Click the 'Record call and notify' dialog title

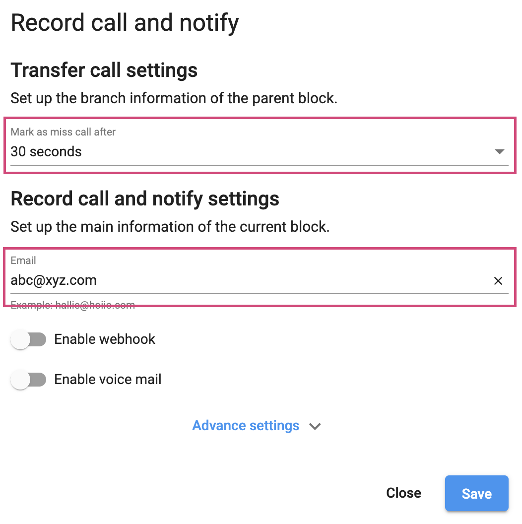click(125, 23)
